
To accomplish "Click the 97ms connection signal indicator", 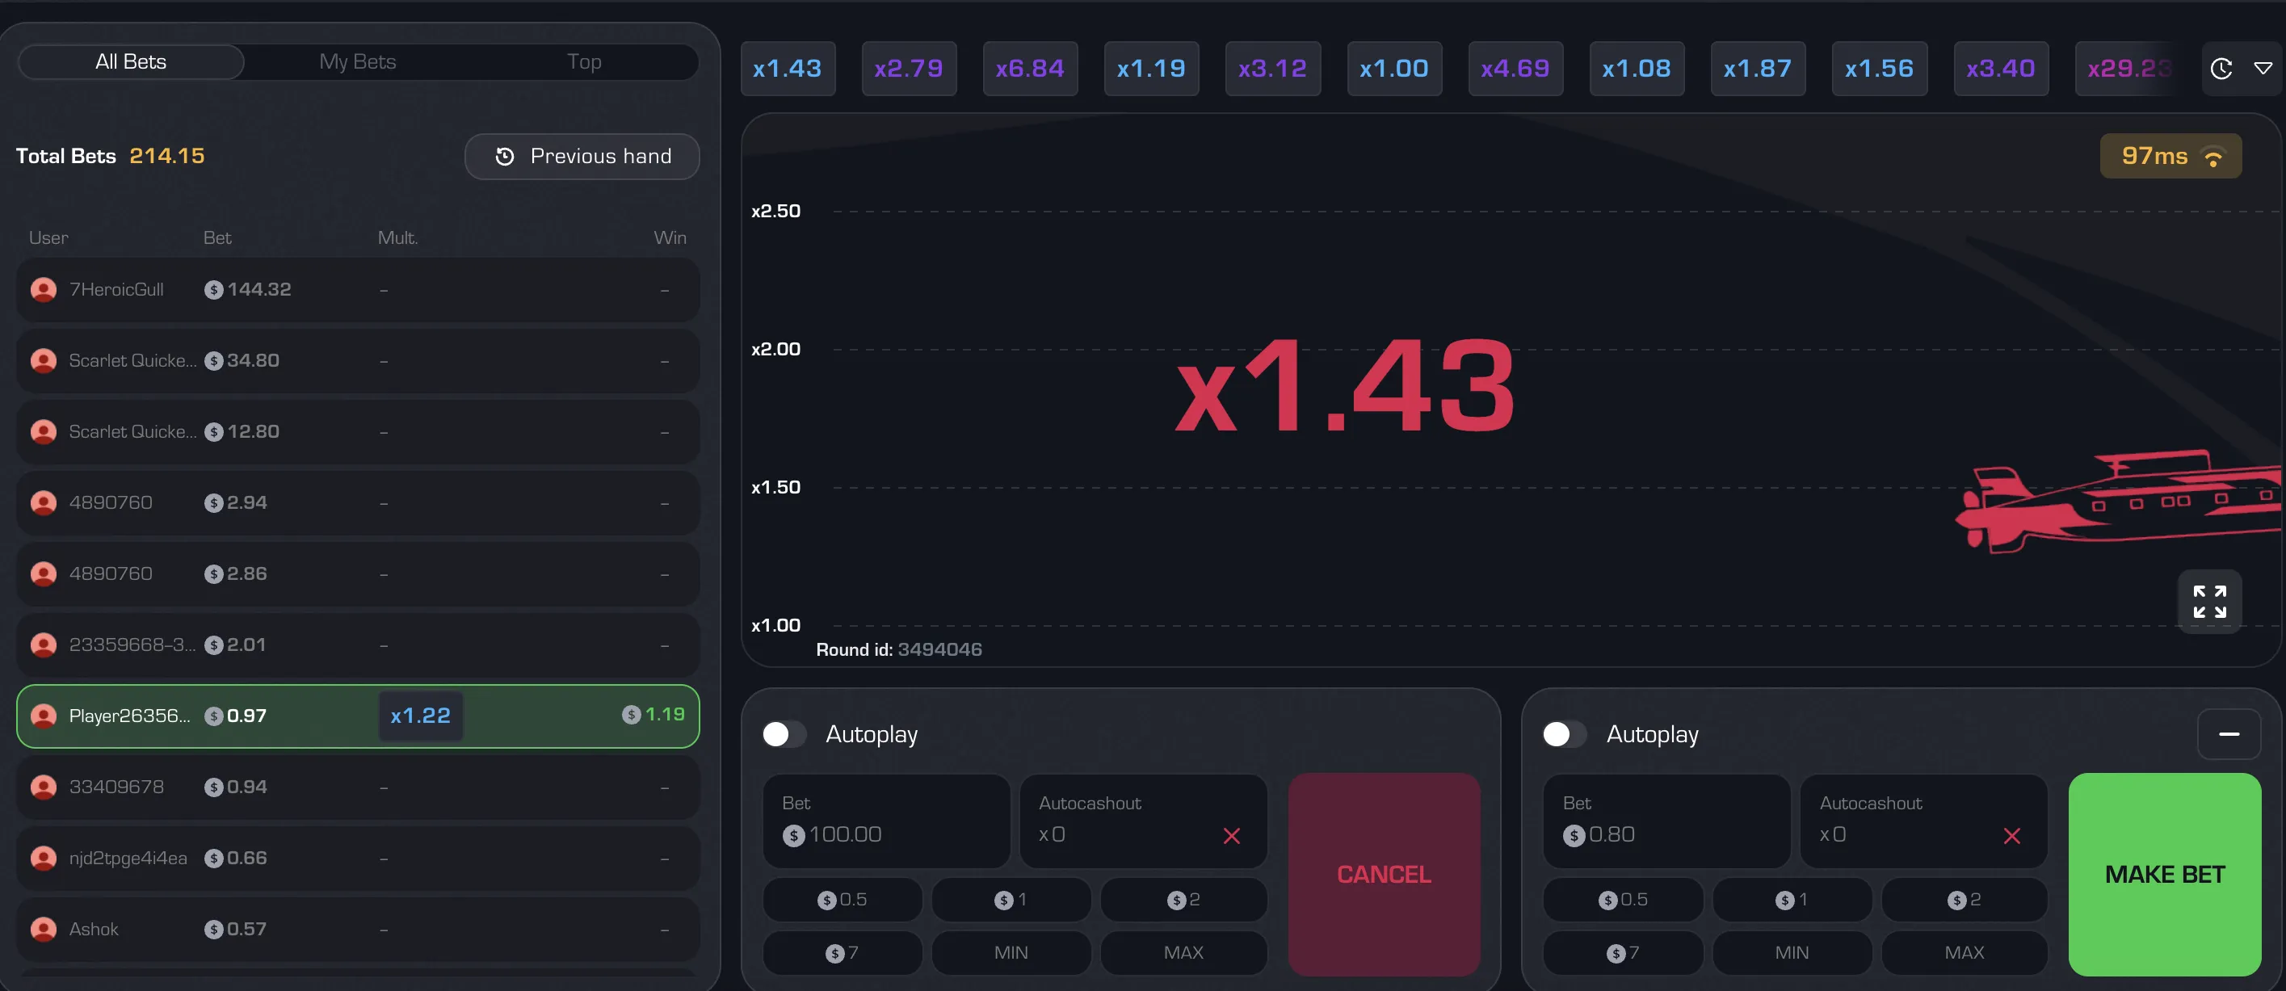I will coord(2170,156).
